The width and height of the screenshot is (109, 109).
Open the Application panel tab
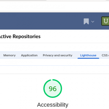[x=29, y=55]
